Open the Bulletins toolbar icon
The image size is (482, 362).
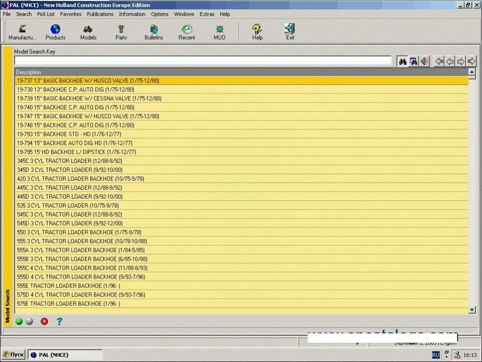click(x=154, y=29)
